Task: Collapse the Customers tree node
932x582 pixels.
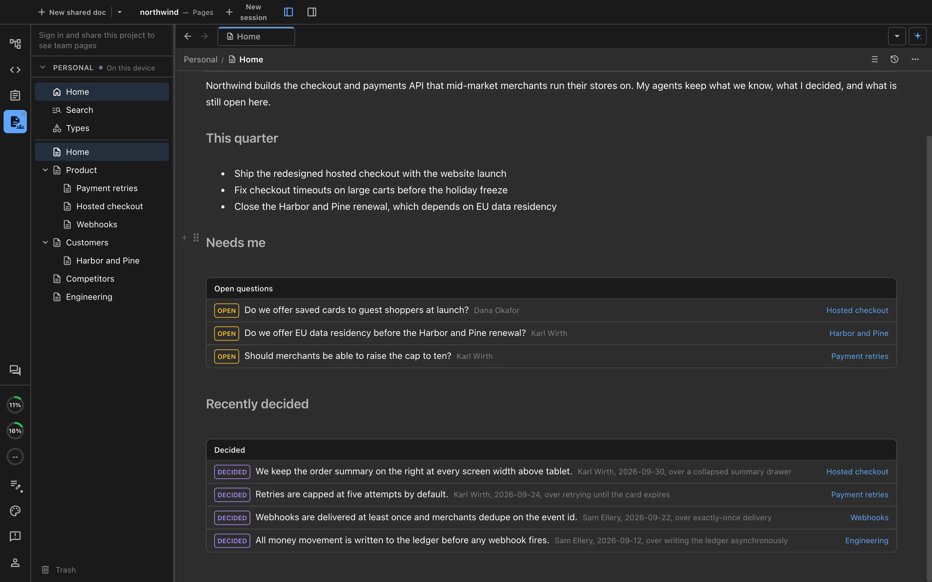Action: [x=45, y=242]
